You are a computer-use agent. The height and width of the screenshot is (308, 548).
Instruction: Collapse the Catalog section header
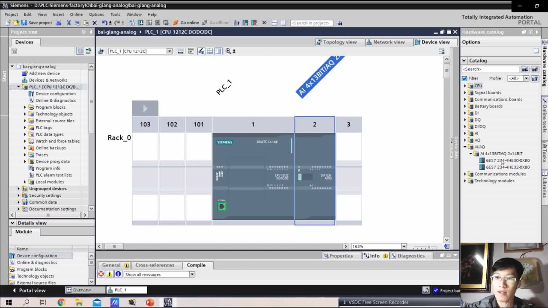click(464, 61)
